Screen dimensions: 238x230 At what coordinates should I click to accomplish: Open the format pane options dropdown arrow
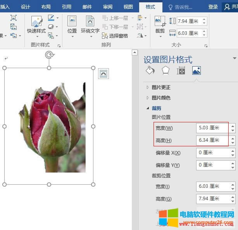click(234, 58)
